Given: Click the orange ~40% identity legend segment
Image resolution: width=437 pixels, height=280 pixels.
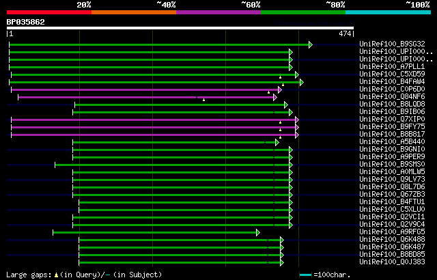Looking at the screenshot, I should (x=134, y=12).
